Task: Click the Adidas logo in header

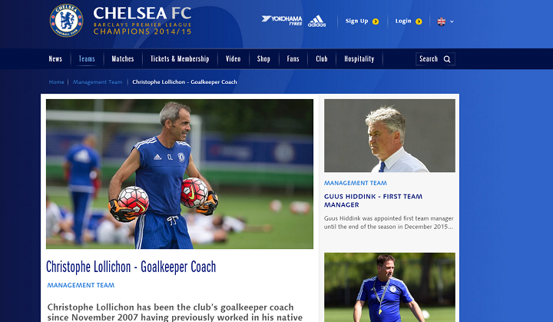Action: (316, 22)
